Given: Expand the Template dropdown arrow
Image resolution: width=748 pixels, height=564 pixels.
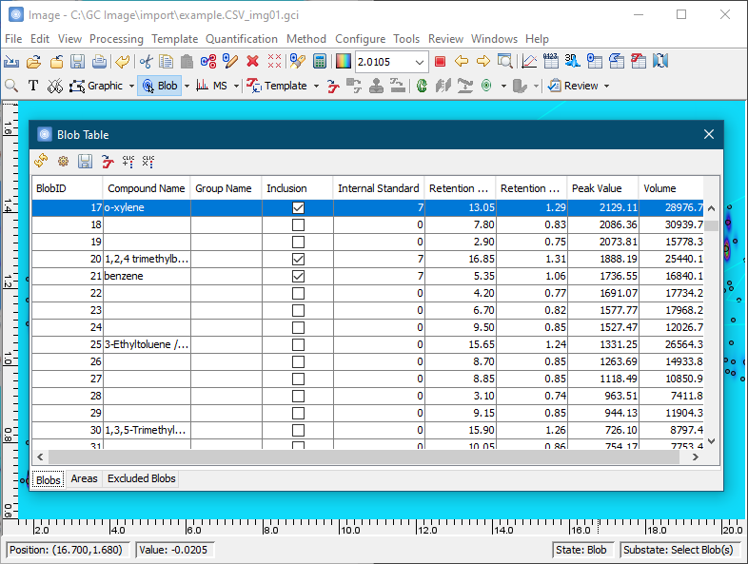Looking at the screenshot, I should click(x=316, y=86).
